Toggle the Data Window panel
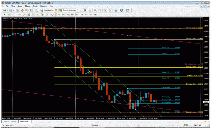This screenshot has height=128, width=211. tap(22, 10)
